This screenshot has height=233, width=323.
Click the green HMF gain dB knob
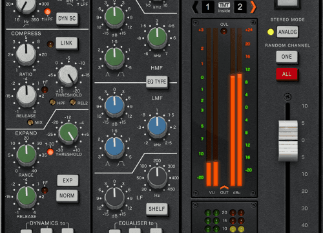tap(114, 17)
